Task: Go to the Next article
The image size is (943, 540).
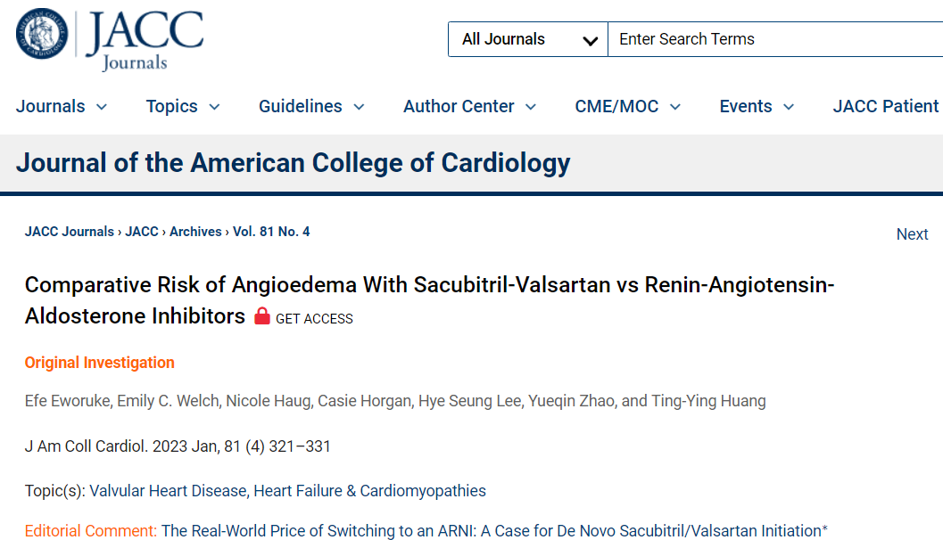Action: 912,234
